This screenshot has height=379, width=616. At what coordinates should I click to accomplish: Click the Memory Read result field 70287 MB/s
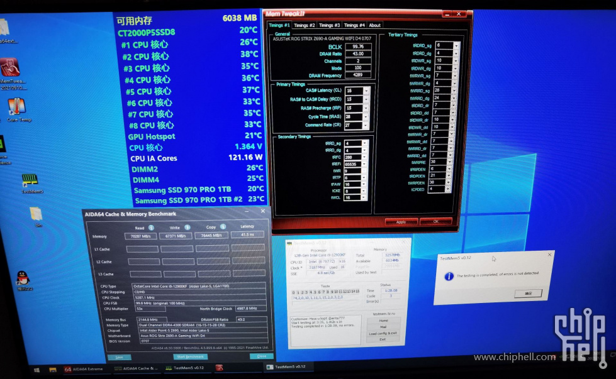point(141,236)
